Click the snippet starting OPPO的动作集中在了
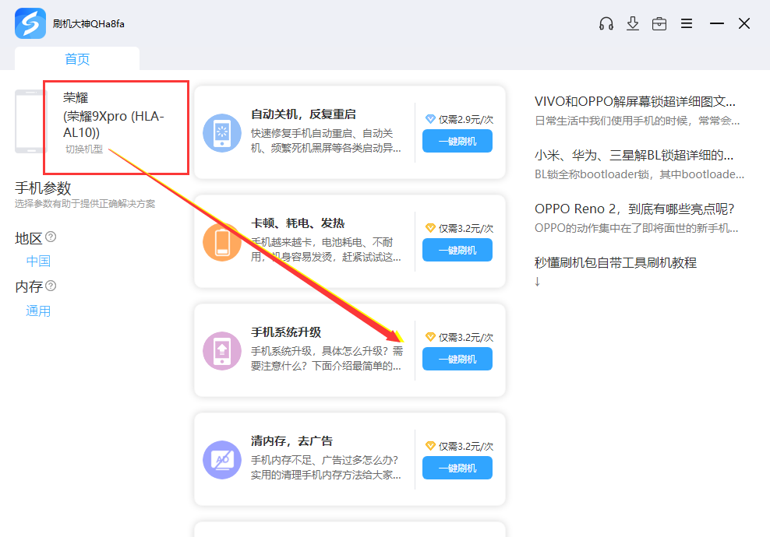The height and width of the screenshot is (537, 770). 637,228
